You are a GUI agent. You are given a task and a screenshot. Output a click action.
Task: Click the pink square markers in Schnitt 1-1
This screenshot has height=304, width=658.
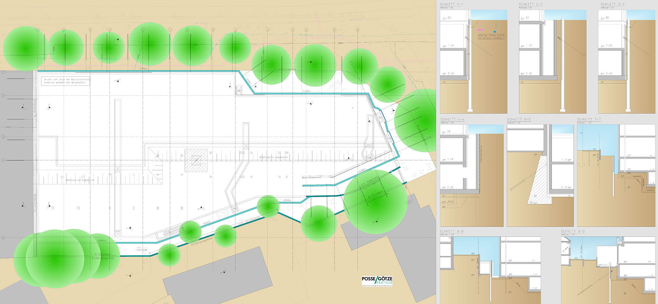point(480,30)
